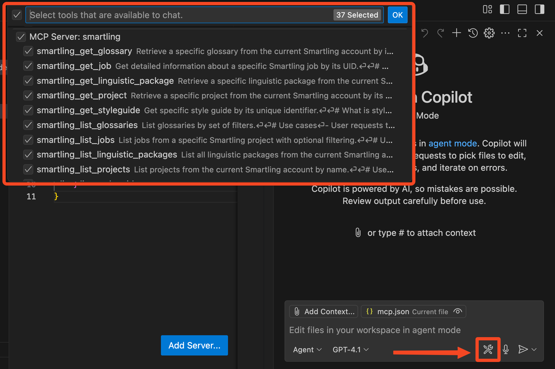The width and height of the screenshot is (555, 369).
Task: Click the tool search input field
Action: point(162,15)
